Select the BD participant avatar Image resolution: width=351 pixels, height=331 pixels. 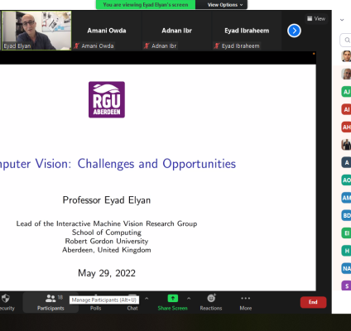pyautogui.click(x=346, y=215)
